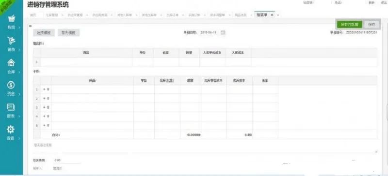Screen dimensions: 388x176
Task: Click the 帮助 link at top right
Action: coord(372,2)
